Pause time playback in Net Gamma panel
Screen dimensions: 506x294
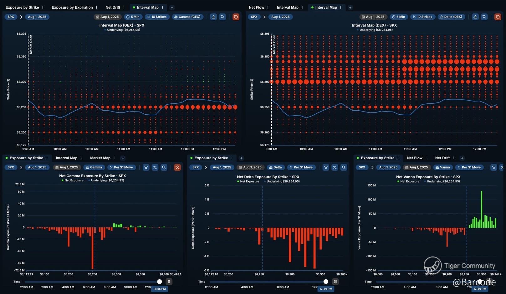(x=169, y=282)
